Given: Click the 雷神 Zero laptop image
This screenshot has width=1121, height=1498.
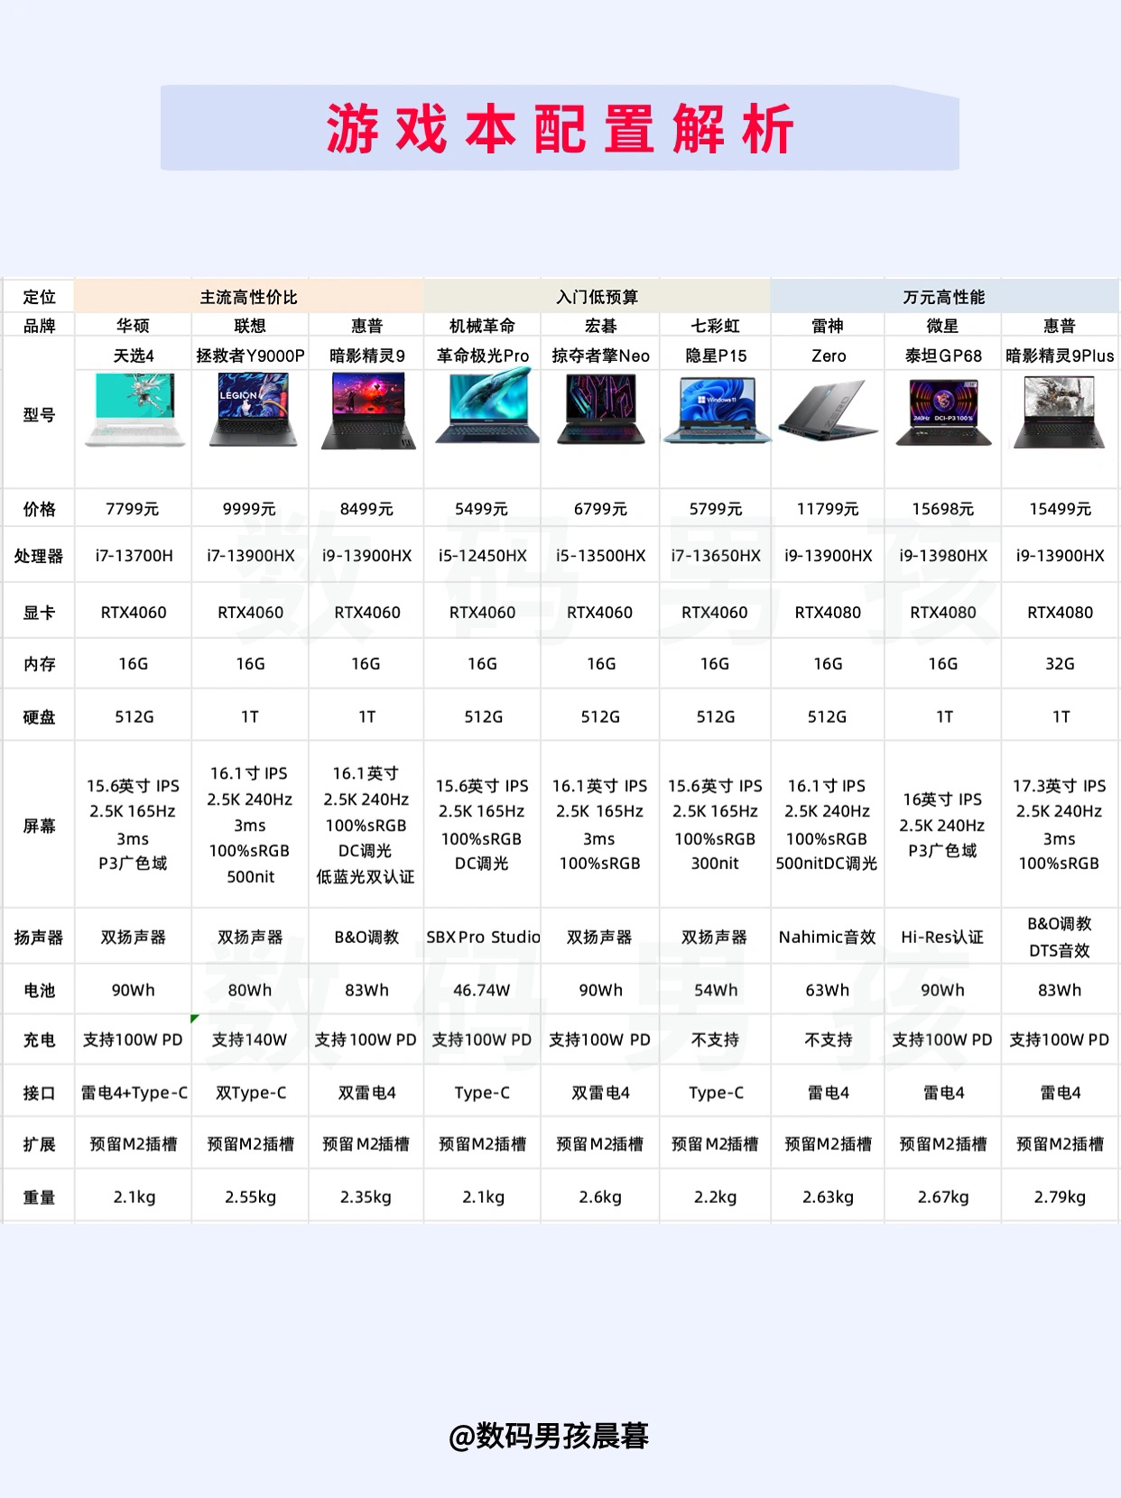Looking at the screenshot, I should 828,411.
